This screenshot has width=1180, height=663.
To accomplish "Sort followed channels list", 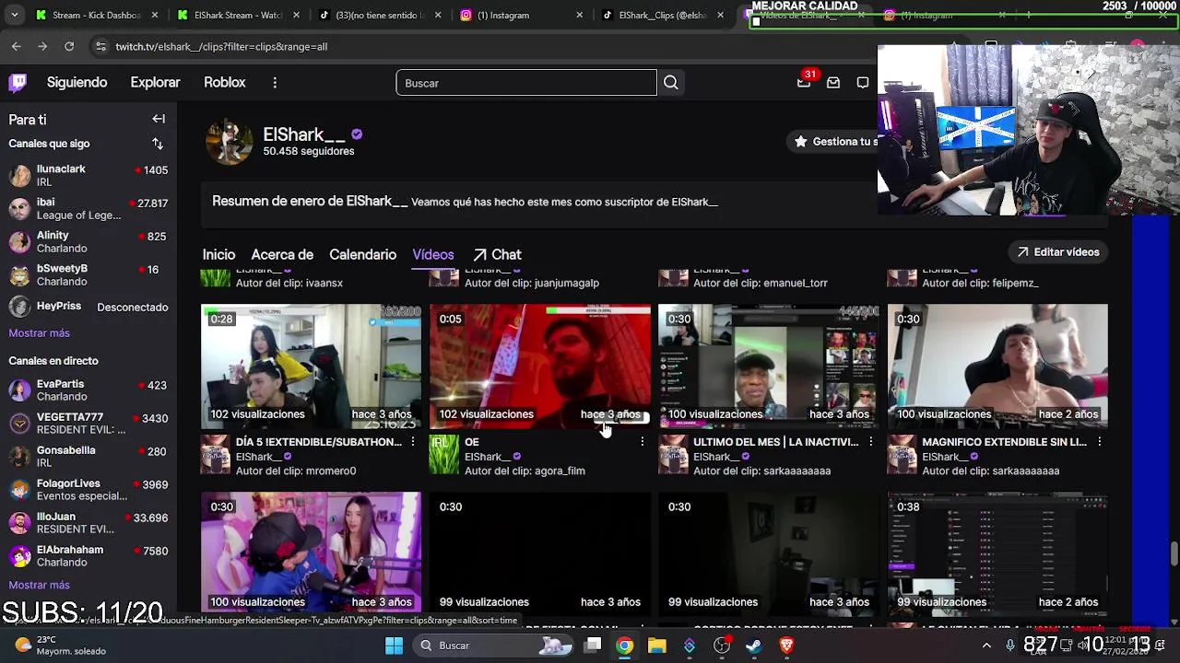I will pyautogui.click(x=158, y=144).
